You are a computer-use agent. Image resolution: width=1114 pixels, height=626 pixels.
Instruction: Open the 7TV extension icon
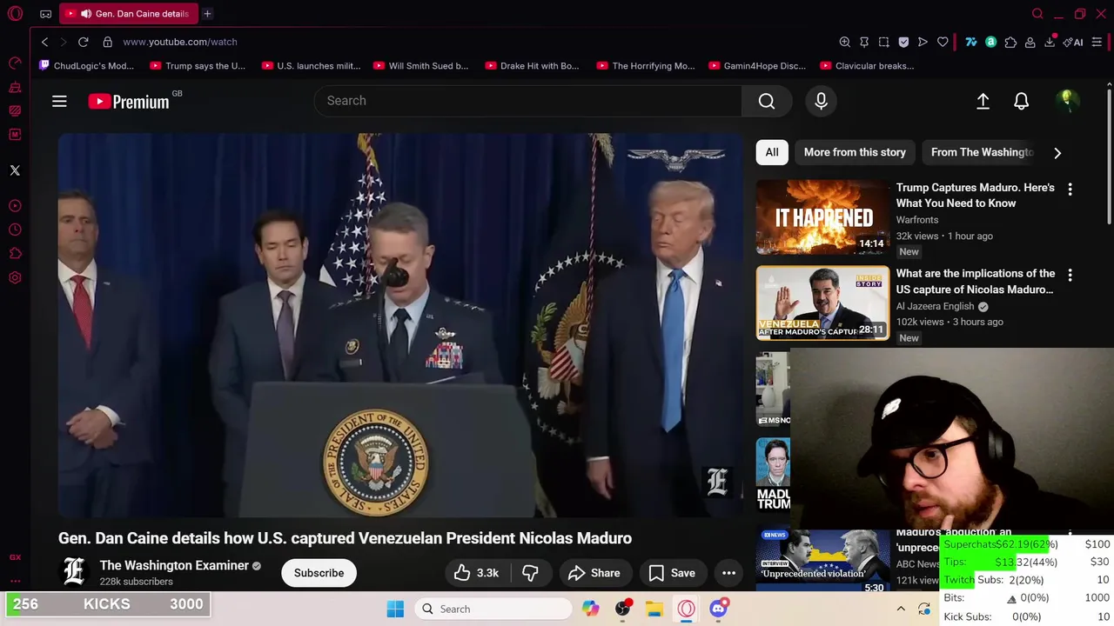[971, 42]
